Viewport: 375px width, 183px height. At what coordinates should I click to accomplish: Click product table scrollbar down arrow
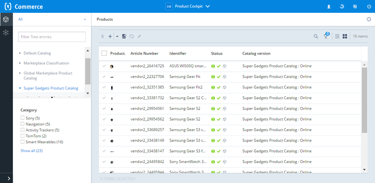click(x=364, y=169)
